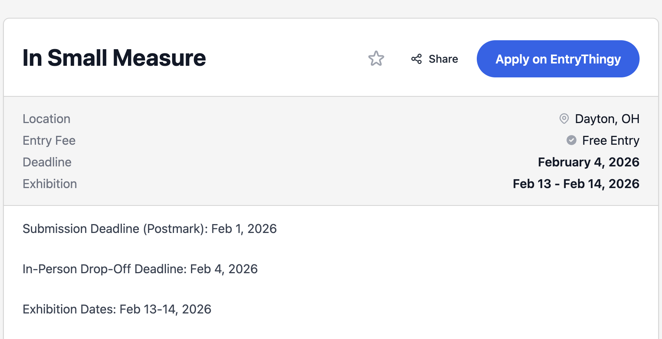The height and width of the screenshot is (339, 662).
Task: Click the In Small Measure title
Action: click(114, 58)
